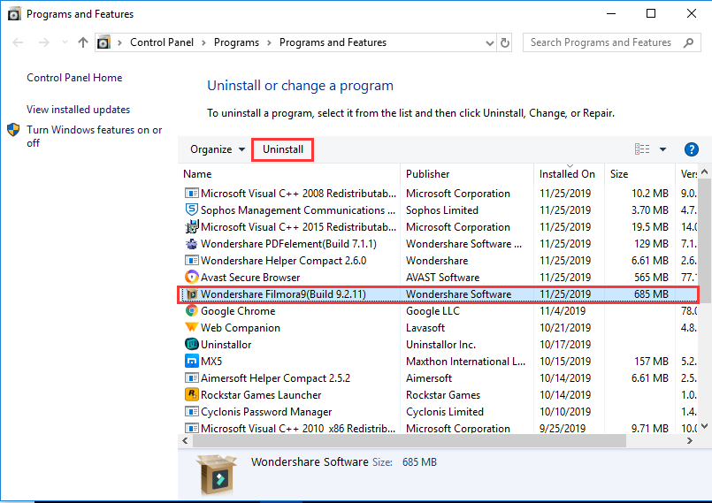This screenshot has height=503, width=712.
Task: Click the Control Panel breadcrumb
Action: [162, 42]
